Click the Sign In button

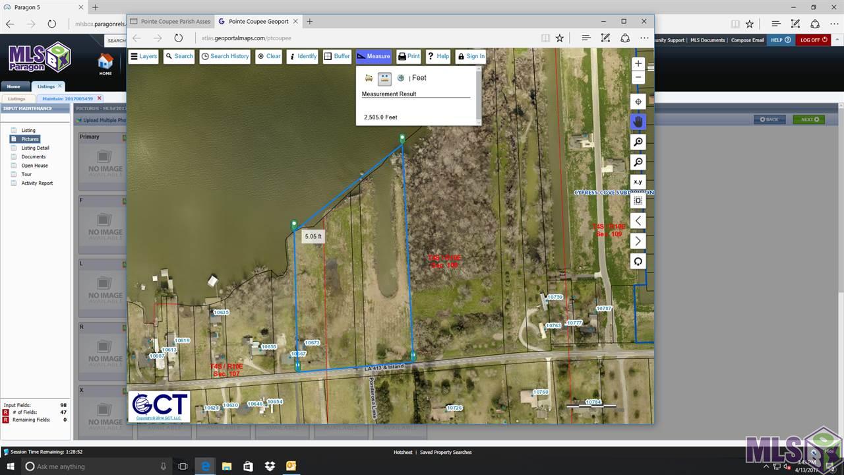pyautogui.click(x=471, y=57)
